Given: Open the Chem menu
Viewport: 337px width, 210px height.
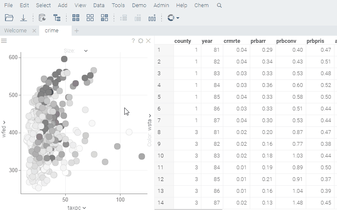Looking at the screenshot, I should point(201,5).
